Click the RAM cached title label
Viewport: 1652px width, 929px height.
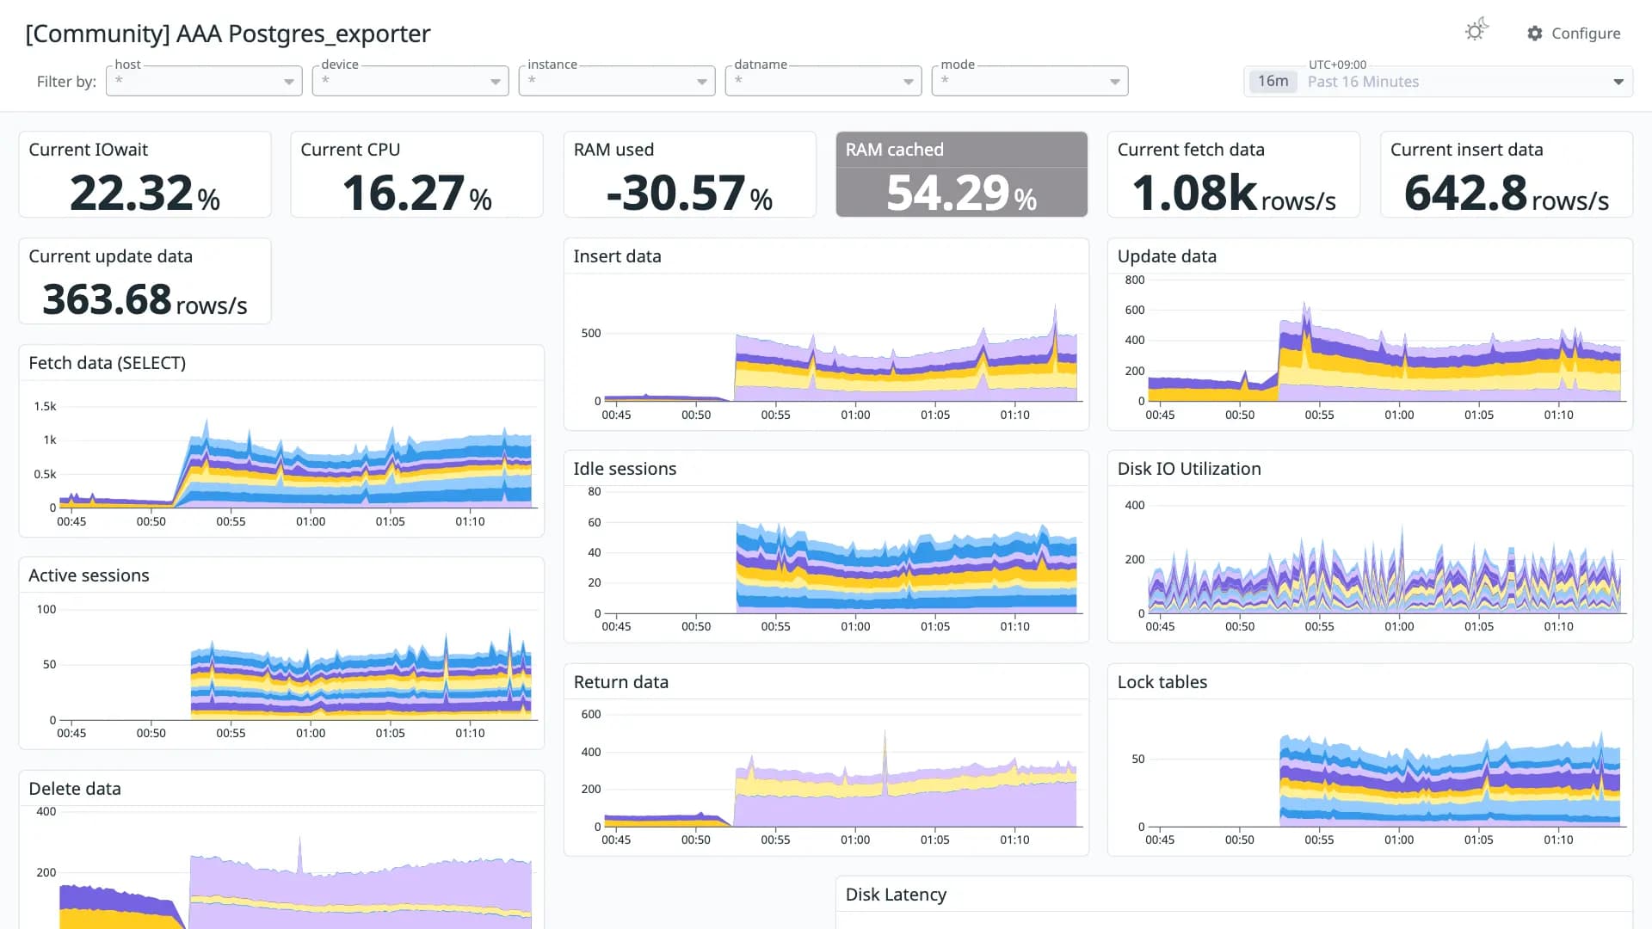click(894, 150)
